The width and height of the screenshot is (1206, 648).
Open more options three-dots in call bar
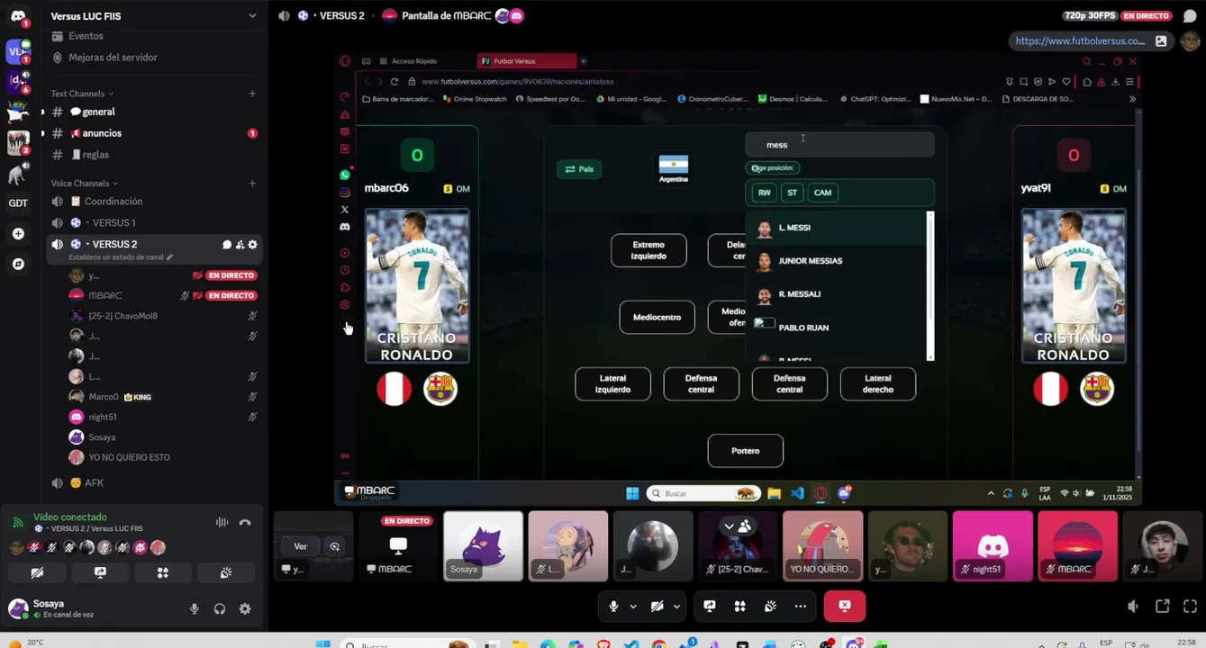[800, 607]
